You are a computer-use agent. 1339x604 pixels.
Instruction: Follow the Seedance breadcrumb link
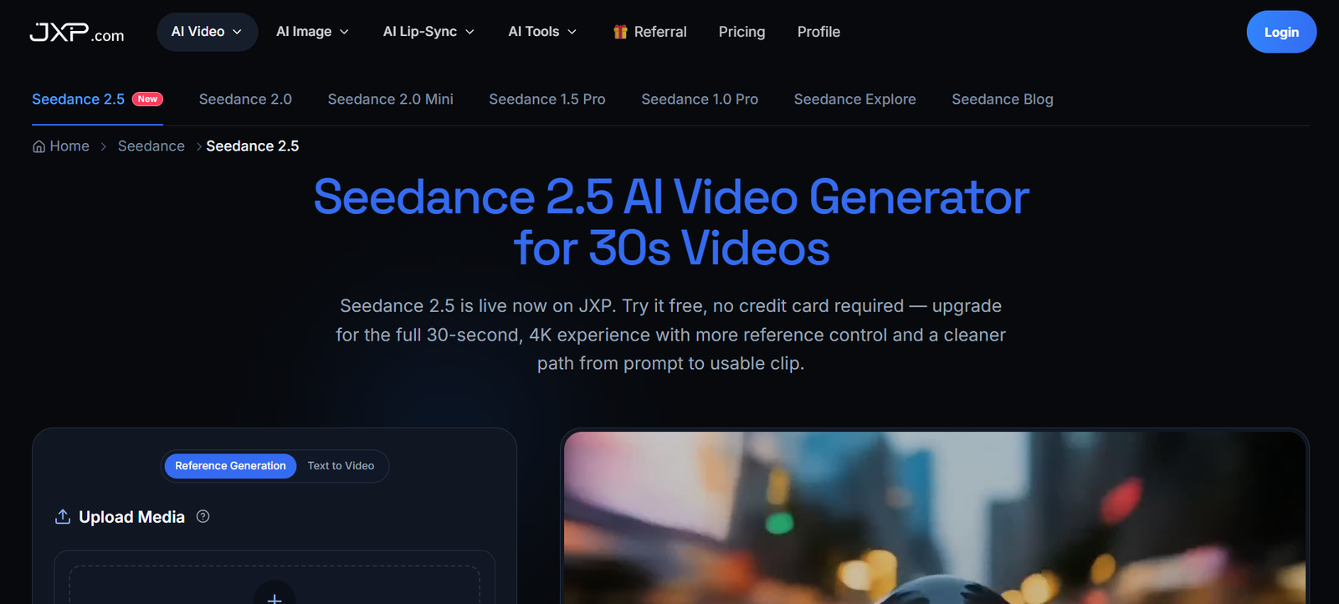click(x=151, y=146)
